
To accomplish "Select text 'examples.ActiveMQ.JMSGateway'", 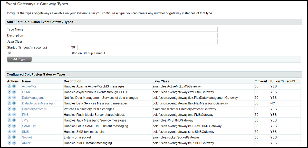I will 177,86.
